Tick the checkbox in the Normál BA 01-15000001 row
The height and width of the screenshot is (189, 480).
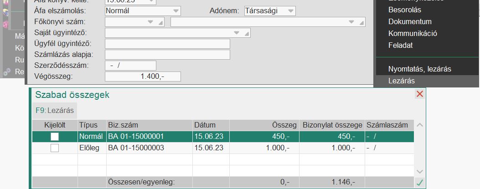[55, 136]
